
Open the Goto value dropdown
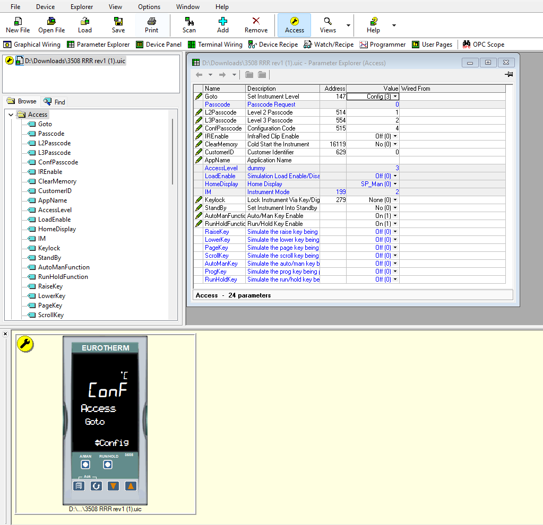coord(395,97)
